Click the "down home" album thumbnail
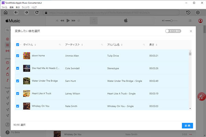The width and height of the screenshot is (206, 137). (x=26, y=56)
